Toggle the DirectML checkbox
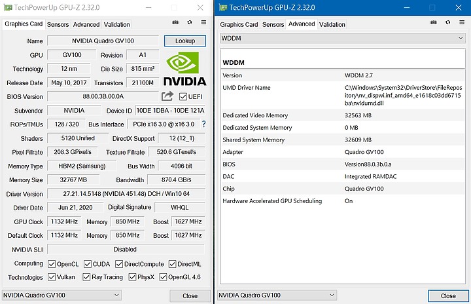The image size is (471, 304). tap(173, 264)
